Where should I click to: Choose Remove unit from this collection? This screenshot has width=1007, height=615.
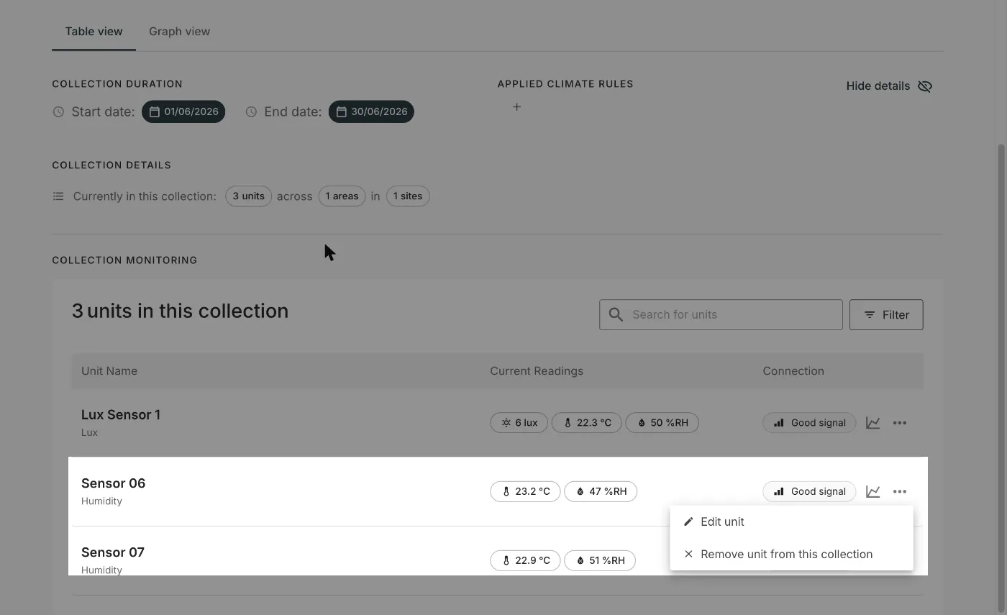click(791, 554)
